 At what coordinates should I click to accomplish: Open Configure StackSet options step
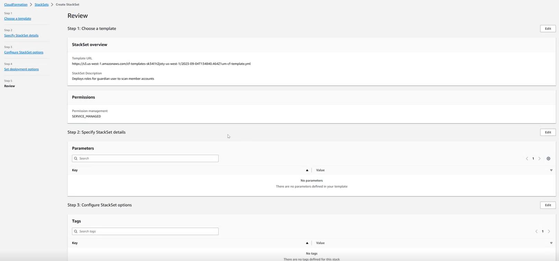(24, 53)
